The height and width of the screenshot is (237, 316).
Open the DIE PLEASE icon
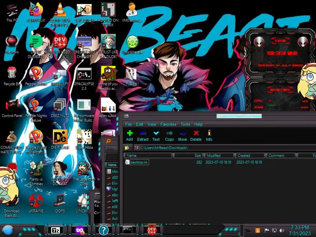[x=60, y=139]
